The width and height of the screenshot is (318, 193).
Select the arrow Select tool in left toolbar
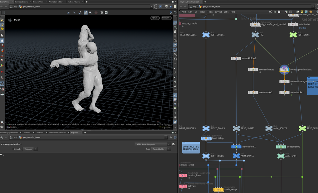tap(2, 36)
